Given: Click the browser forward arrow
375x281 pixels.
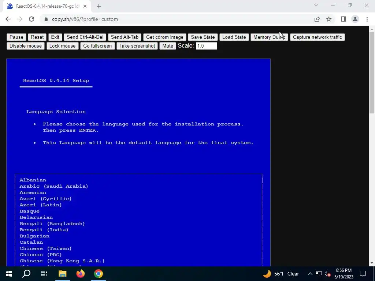Looking at the screenshot, I should [x=20, y=19].
